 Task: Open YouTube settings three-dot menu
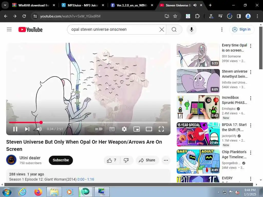click(222, 29)
